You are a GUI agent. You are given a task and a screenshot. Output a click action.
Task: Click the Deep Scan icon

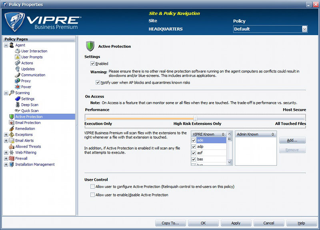[18, 105]
